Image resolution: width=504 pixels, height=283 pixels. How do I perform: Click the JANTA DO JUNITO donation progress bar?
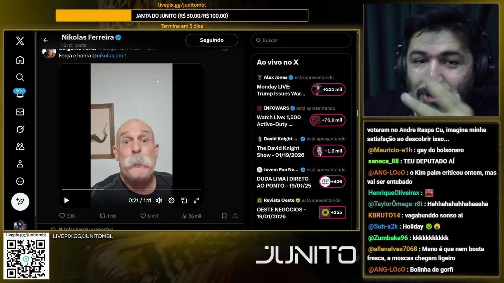182,16
